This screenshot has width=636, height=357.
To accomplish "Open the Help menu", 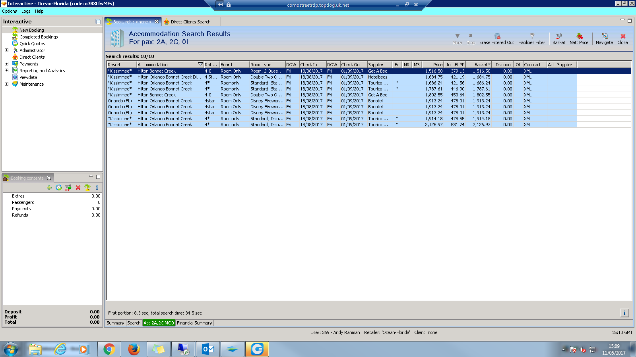I will coord(39,11).
